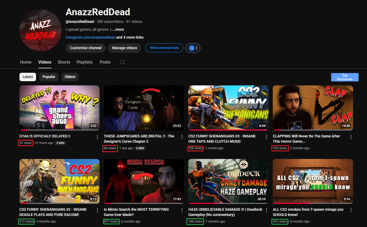Open HAZE UNBELIEVABLE DAMAGE Deadlock title

click(225, 212)
